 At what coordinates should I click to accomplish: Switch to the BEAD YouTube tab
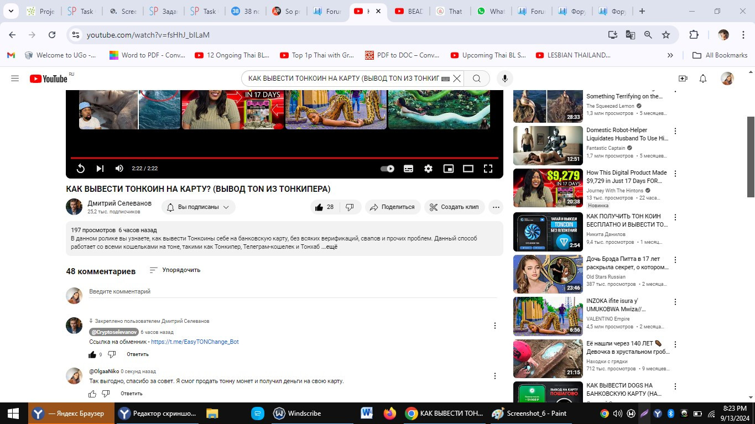410,11
